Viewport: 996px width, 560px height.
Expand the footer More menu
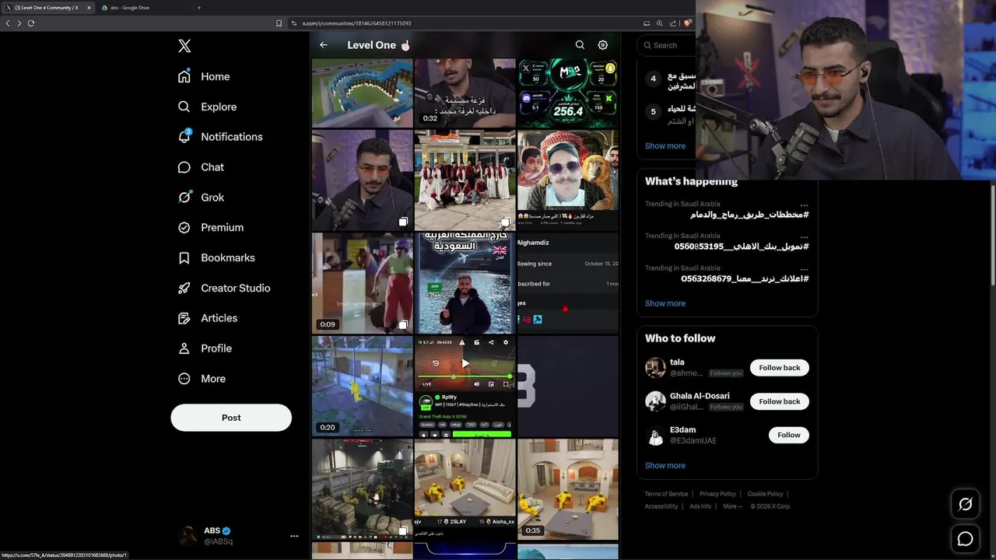point(732,506)
